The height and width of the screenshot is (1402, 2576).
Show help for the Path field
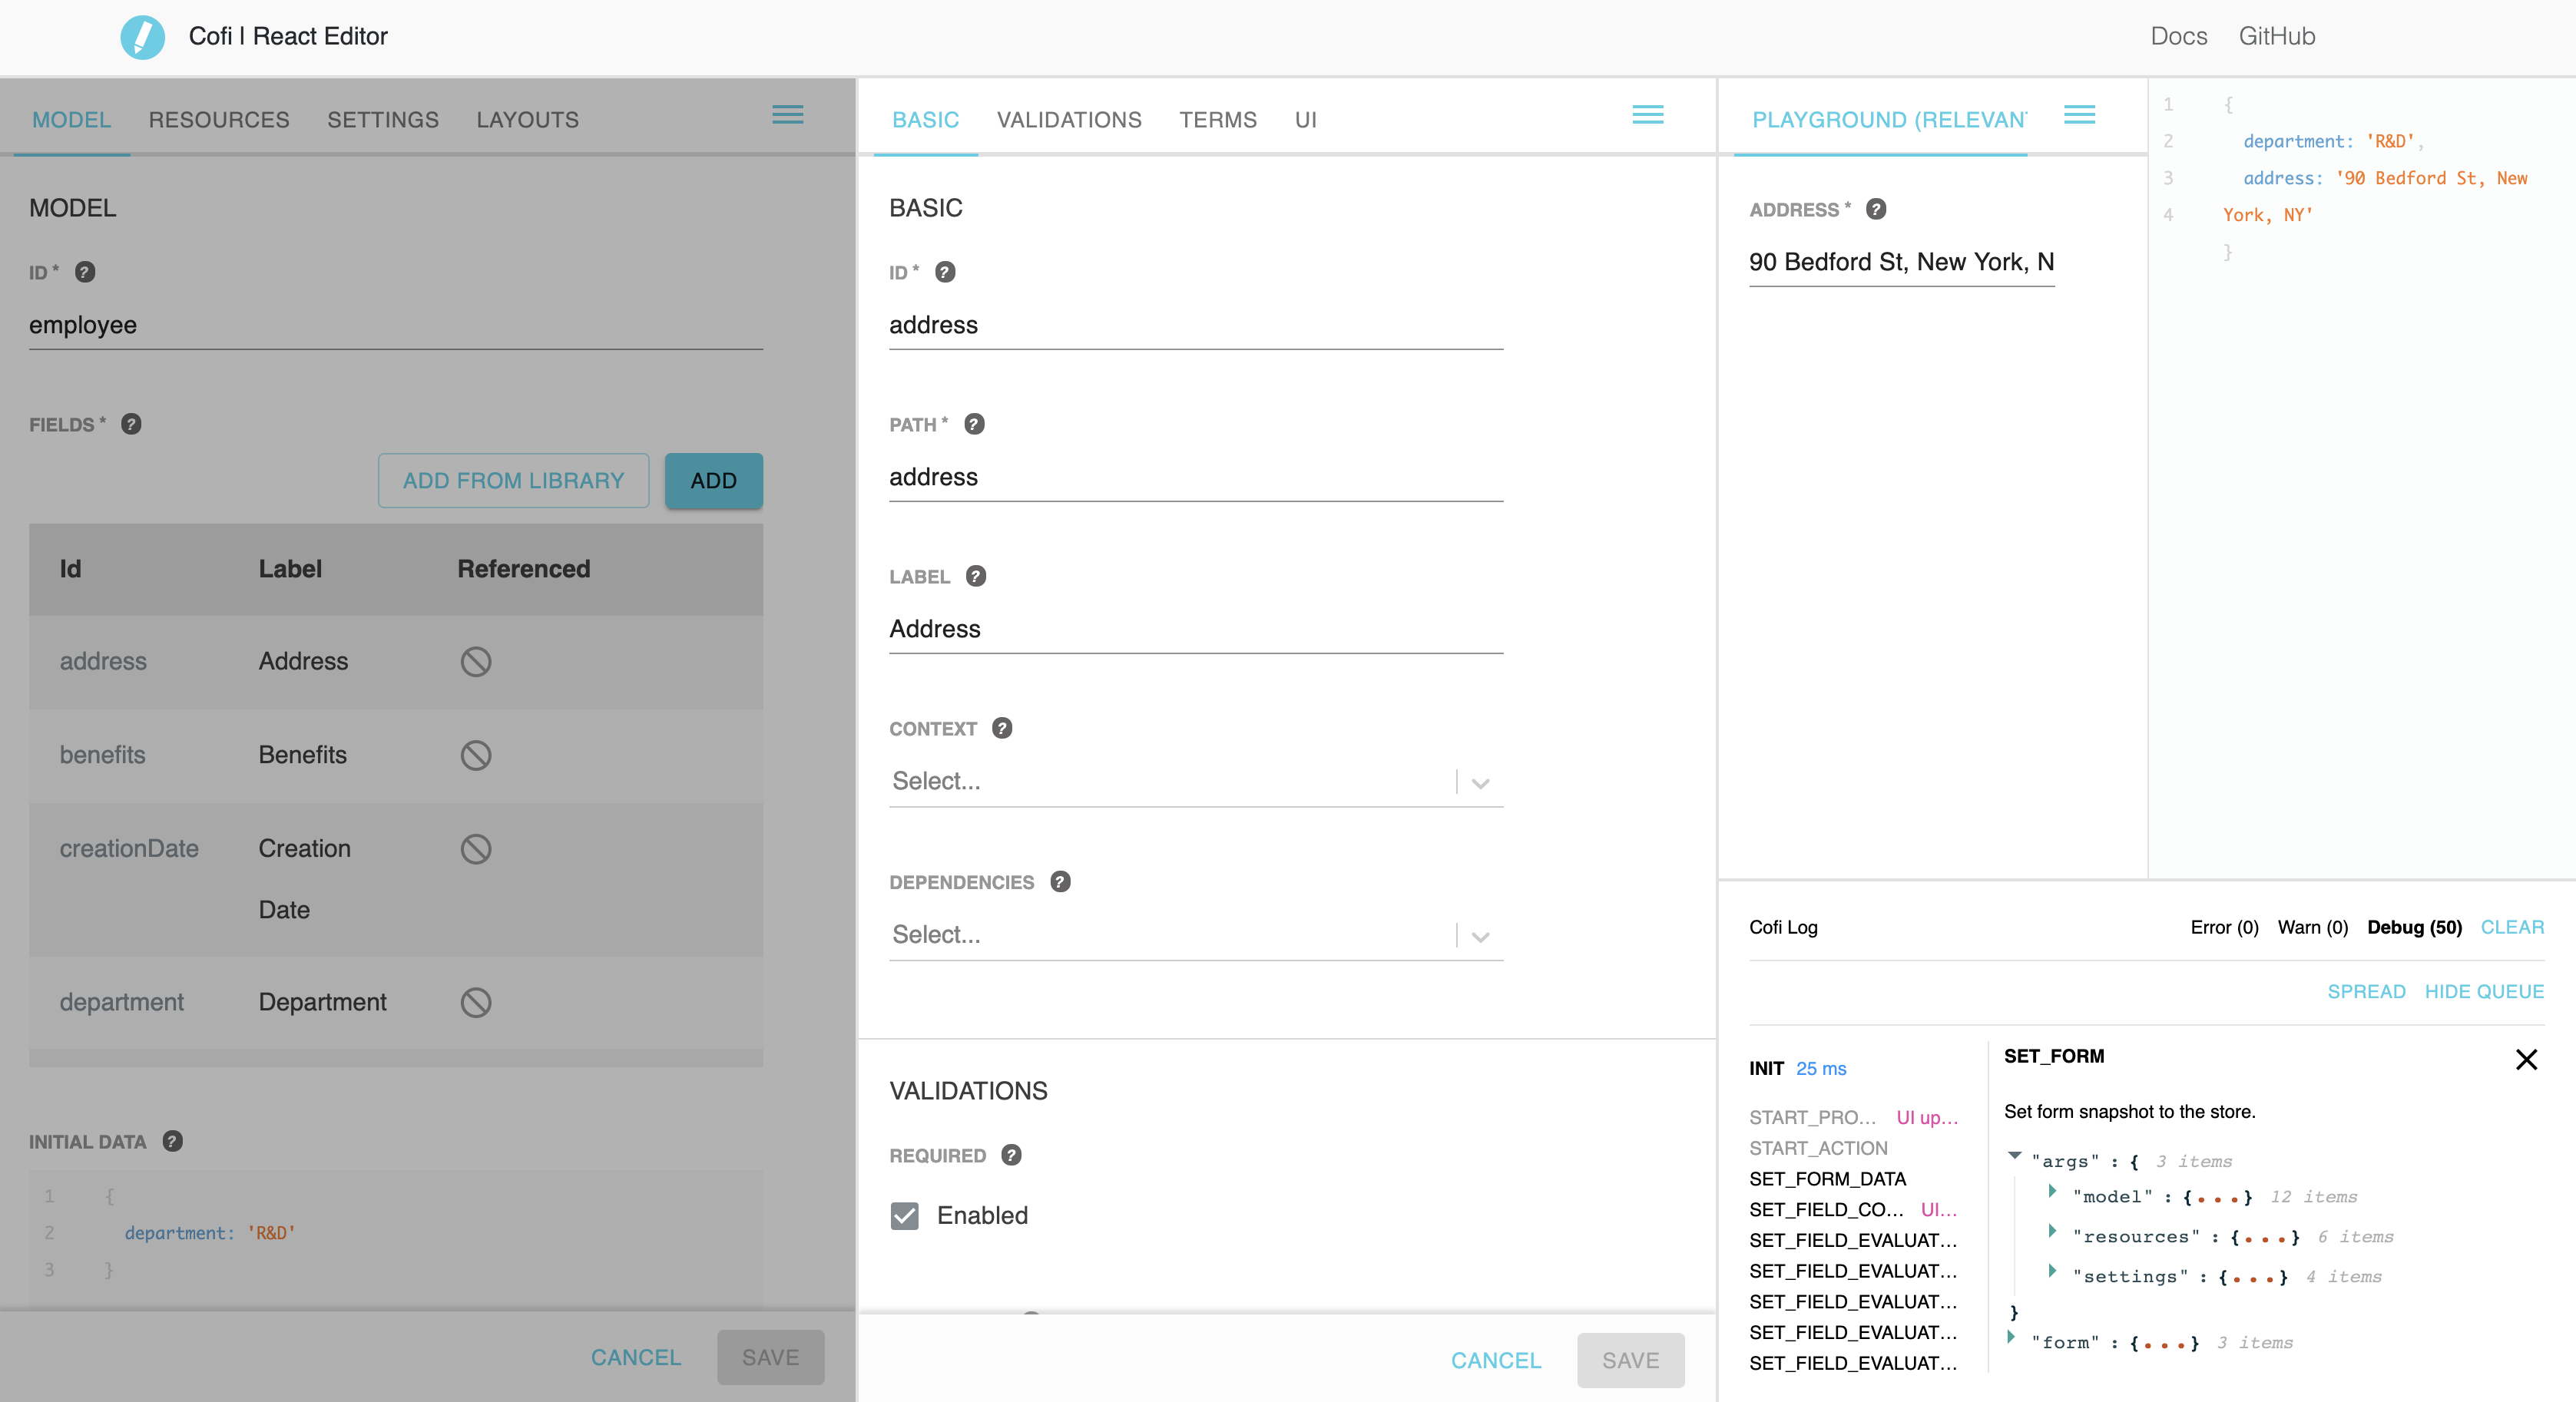(x=974, y=424)
